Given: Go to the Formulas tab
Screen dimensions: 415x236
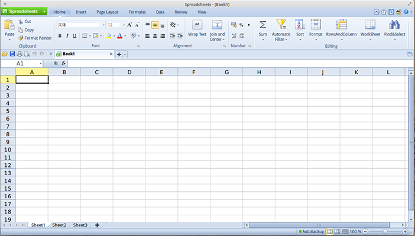Looking at the screenshot, I should point(137,12).
